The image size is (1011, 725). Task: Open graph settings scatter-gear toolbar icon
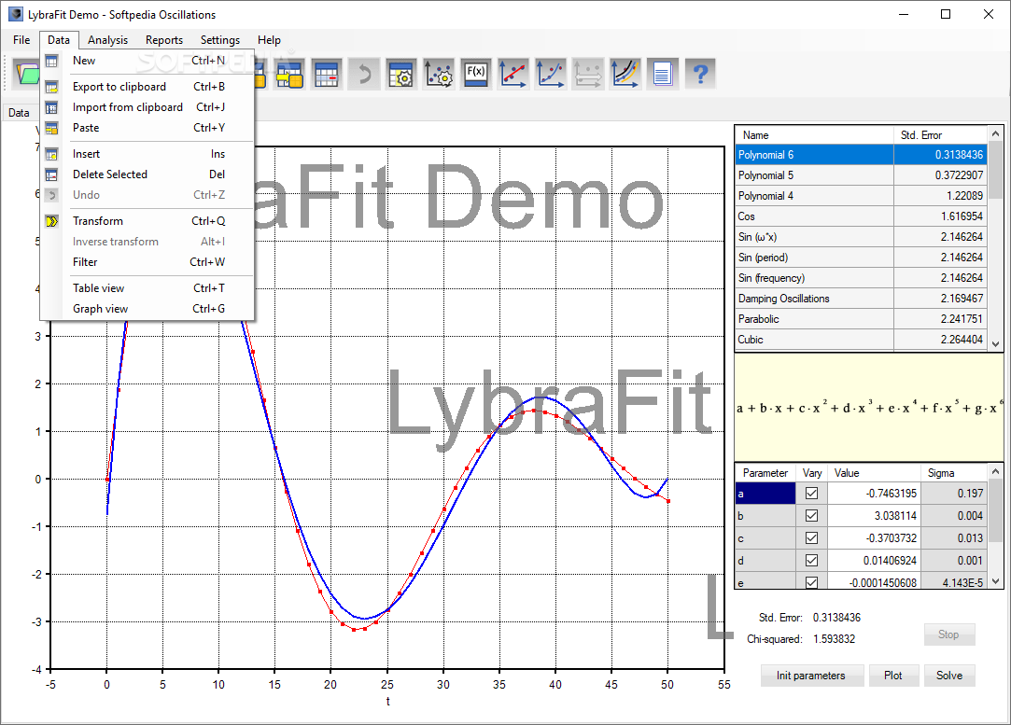439,74
